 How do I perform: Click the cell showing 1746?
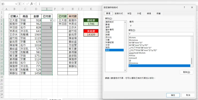coord(91,24)
